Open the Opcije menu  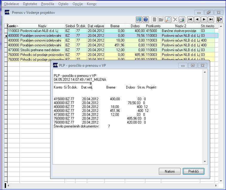click(x=77, y=4)
